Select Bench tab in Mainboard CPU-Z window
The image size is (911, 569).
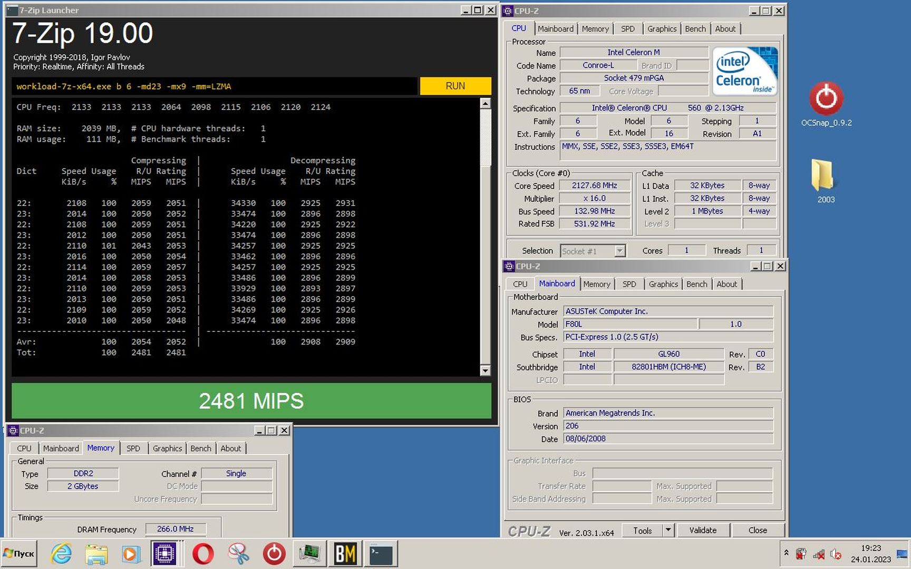[x=697, y=284]
